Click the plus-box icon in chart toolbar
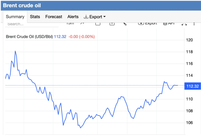Viewport: 201px width, 138px height. click(111, 23)
